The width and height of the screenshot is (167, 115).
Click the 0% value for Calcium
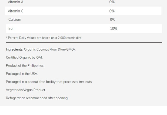pos(113,20)
